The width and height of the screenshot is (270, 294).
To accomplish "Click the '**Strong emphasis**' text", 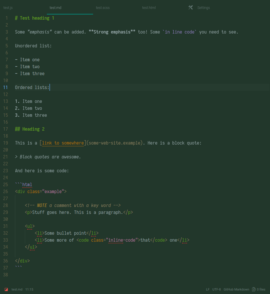I will click(112, 32).
